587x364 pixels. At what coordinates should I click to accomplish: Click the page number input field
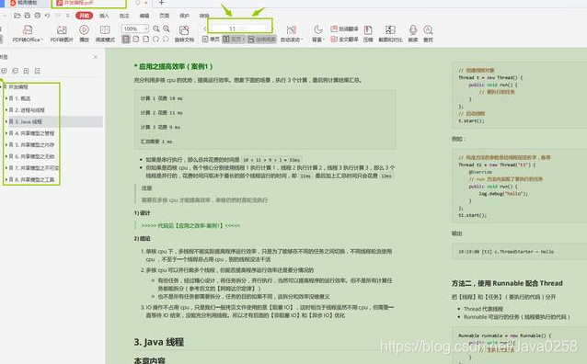point(239,28)
